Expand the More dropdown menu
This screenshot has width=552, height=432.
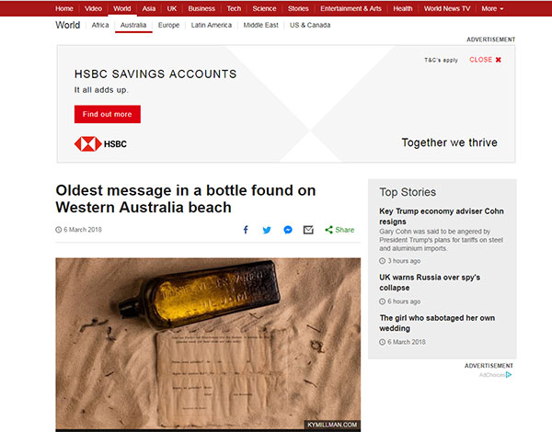pos(492,8)
